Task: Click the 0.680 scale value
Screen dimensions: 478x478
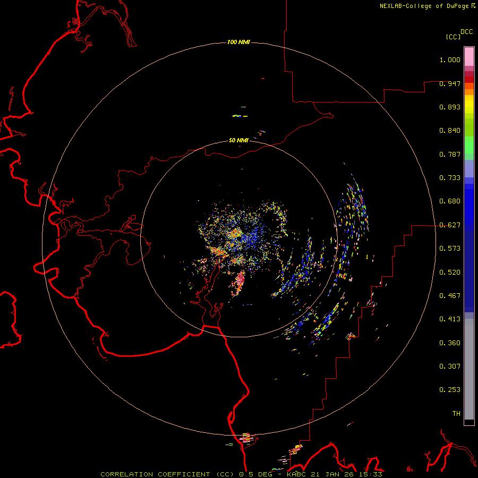Action: pyautogui.click(x=450, y=201)
